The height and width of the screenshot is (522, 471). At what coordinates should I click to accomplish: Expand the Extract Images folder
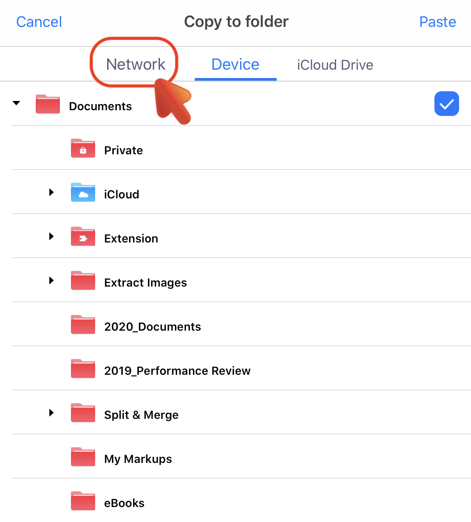coord(51,280)
